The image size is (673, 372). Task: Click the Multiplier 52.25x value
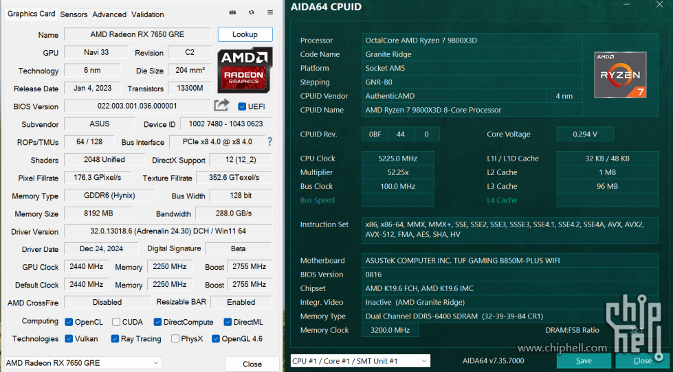(398, 172)
